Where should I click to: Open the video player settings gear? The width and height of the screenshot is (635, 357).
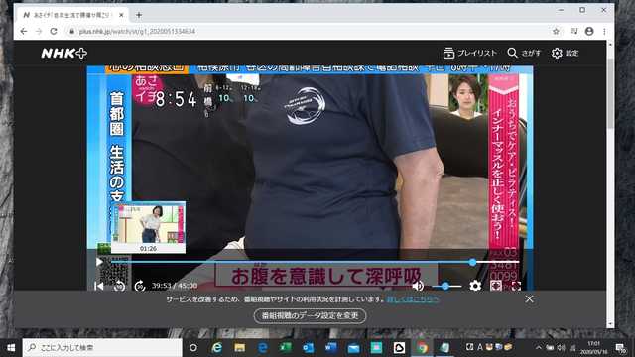click(x=475, y=286)
